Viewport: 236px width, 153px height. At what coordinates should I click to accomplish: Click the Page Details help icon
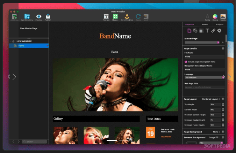tap(223, 48)
